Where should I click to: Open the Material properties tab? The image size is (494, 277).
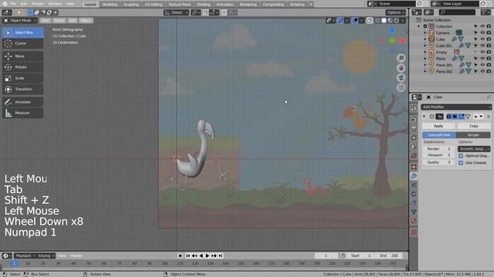coord(414,221)
